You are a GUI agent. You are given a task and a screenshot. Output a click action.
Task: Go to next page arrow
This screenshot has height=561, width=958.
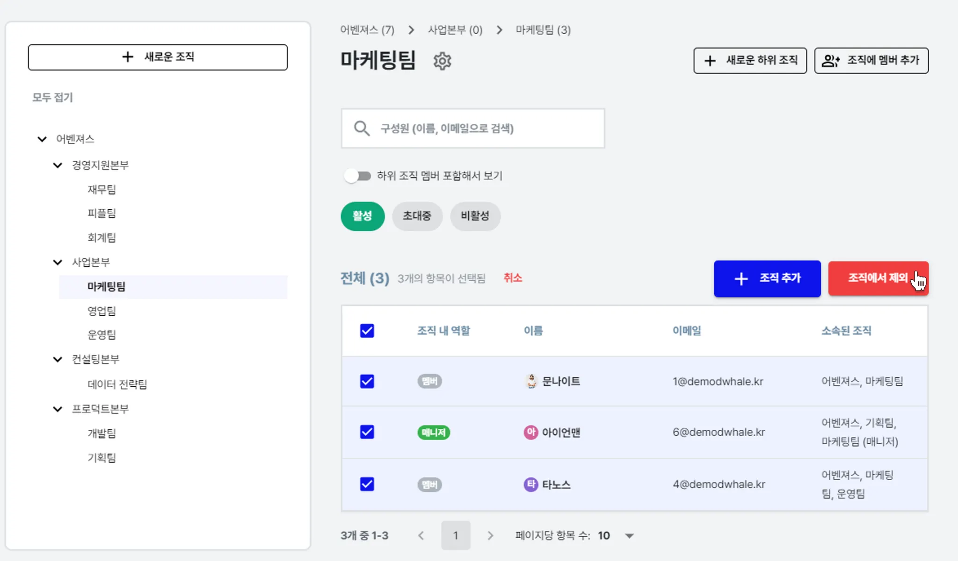pyautogui.click(x=490, y=536)
